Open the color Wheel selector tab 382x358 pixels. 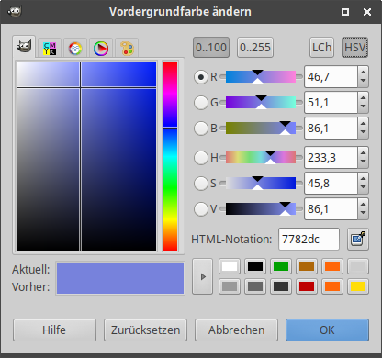pyautogui.click(x=101, y=49)
